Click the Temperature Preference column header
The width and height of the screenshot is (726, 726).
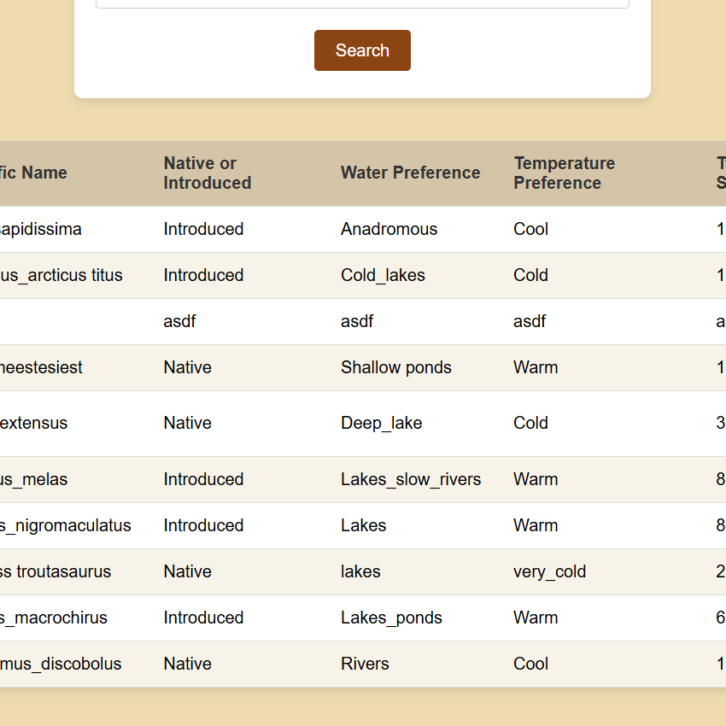tap(564, 173)
